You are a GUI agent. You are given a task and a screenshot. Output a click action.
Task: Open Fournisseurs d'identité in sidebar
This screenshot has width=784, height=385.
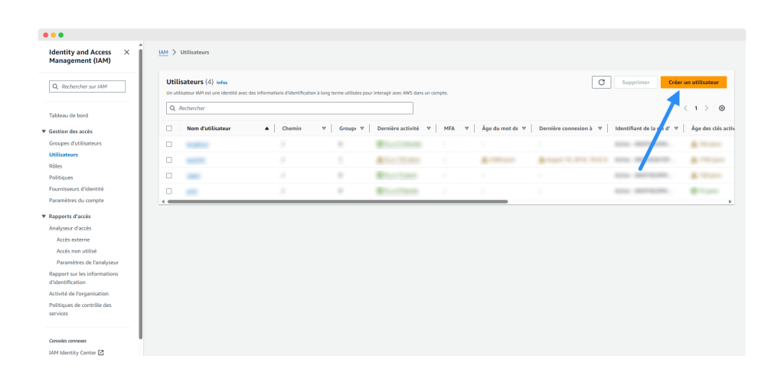tap(77, 189)
